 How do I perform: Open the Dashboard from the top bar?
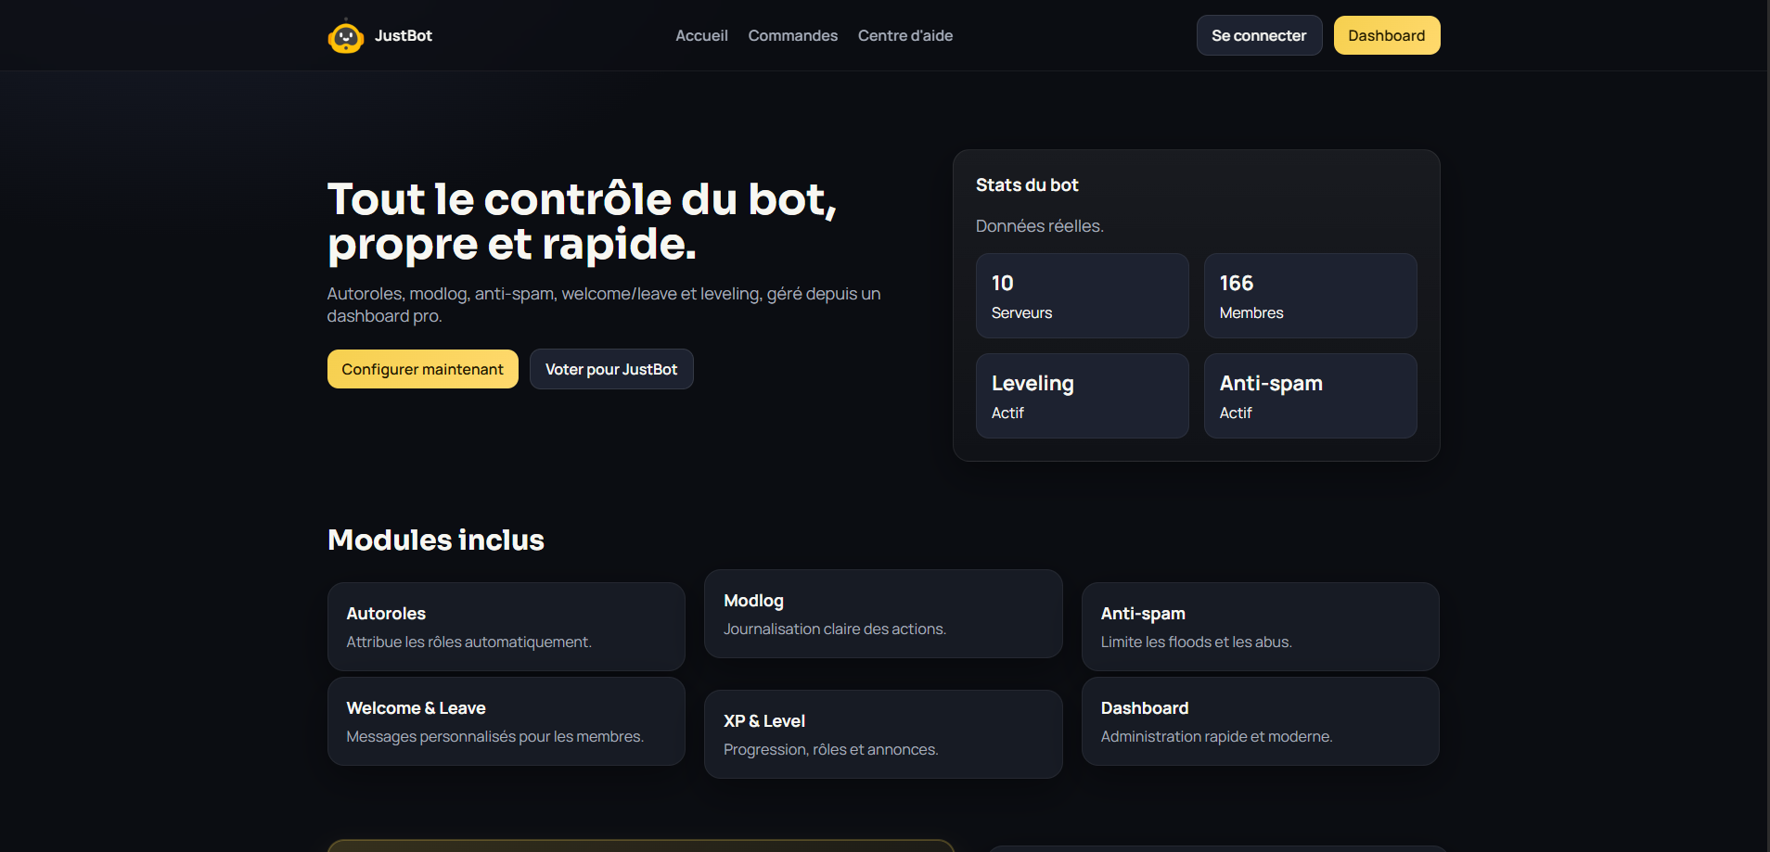pos(1386,34)
